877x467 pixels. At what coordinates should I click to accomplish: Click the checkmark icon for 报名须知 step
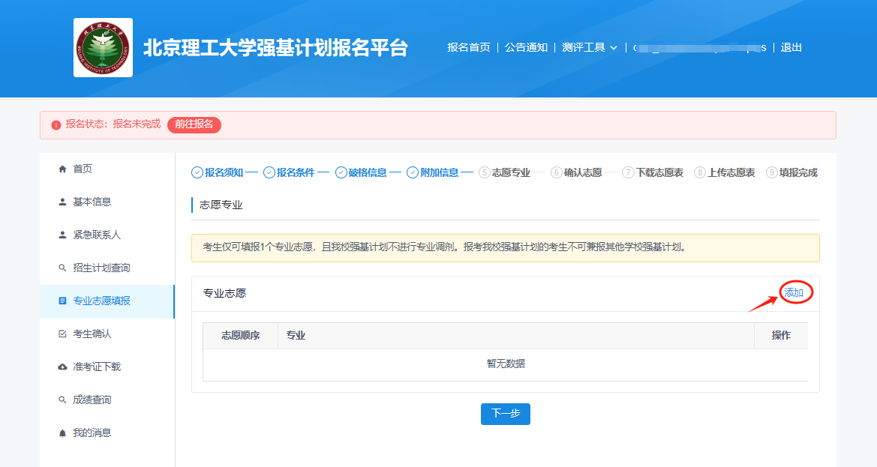(197, 172)
